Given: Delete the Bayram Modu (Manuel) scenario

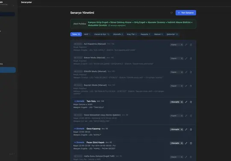Looking at the screenshot, I should (x=191, y=86).
